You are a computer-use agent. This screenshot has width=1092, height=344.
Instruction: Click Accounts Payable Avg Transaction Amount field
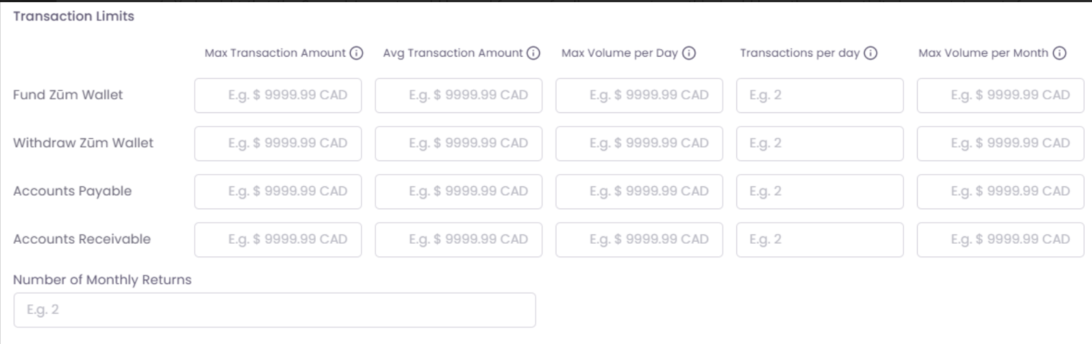458,192
